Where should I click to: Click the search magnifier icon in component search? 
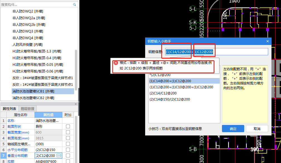click(74, 5)
